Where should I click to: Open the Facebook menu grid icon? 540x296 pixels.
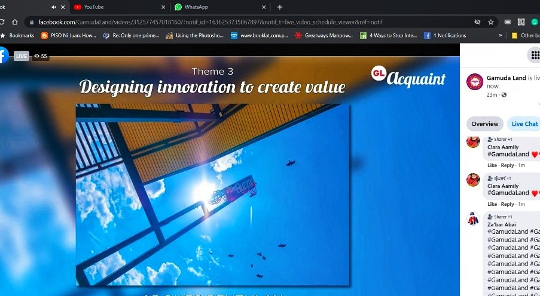(535, 55)
